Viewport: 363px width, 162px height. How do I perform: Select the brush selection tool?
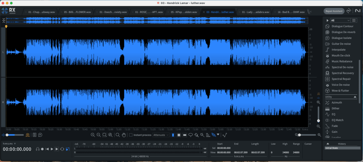tap(196, 135)
